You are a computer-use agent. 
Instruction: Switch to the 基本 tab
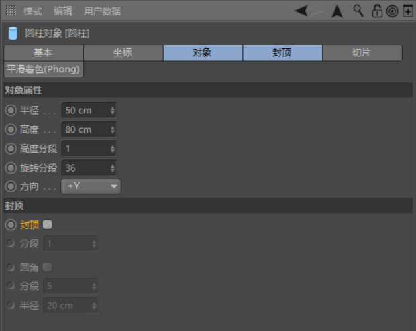click(x=44, y=52)
